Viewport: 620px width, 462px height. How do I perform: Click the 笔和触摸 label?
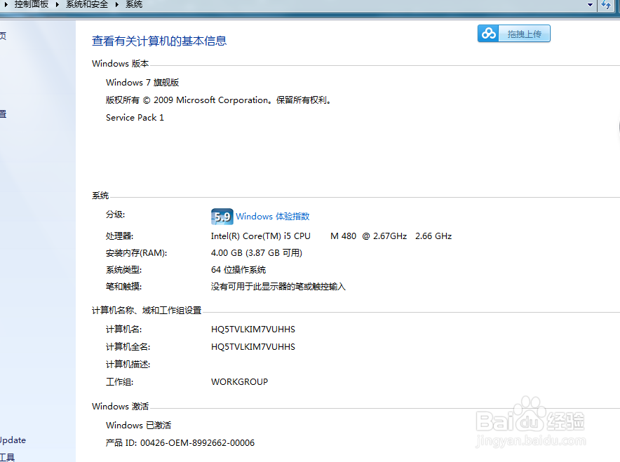[123, 287]
